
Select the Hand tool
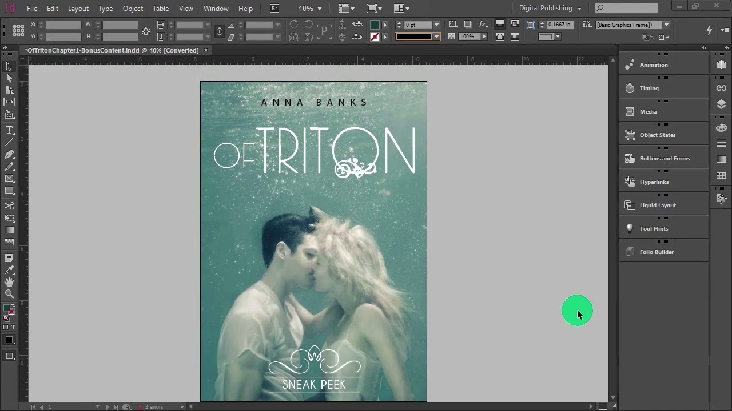pos(9,282)
